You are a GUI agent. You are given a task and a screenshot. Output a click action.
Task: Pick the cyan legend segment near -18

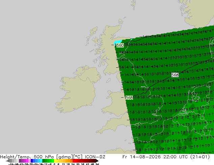click(41, 161)
